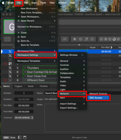
Task: Open the Edit menu
Action: click(26, 3)
